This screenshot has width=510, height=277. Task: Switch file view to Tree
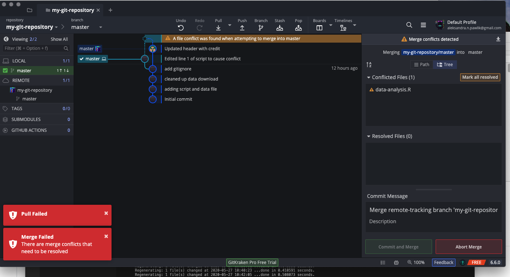tap(445, 64)
